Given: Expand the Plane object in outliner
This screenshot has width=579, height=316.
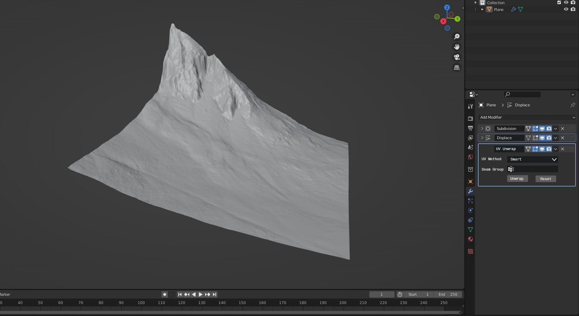Looking at the screenshot, I should (x=482, y=10).
